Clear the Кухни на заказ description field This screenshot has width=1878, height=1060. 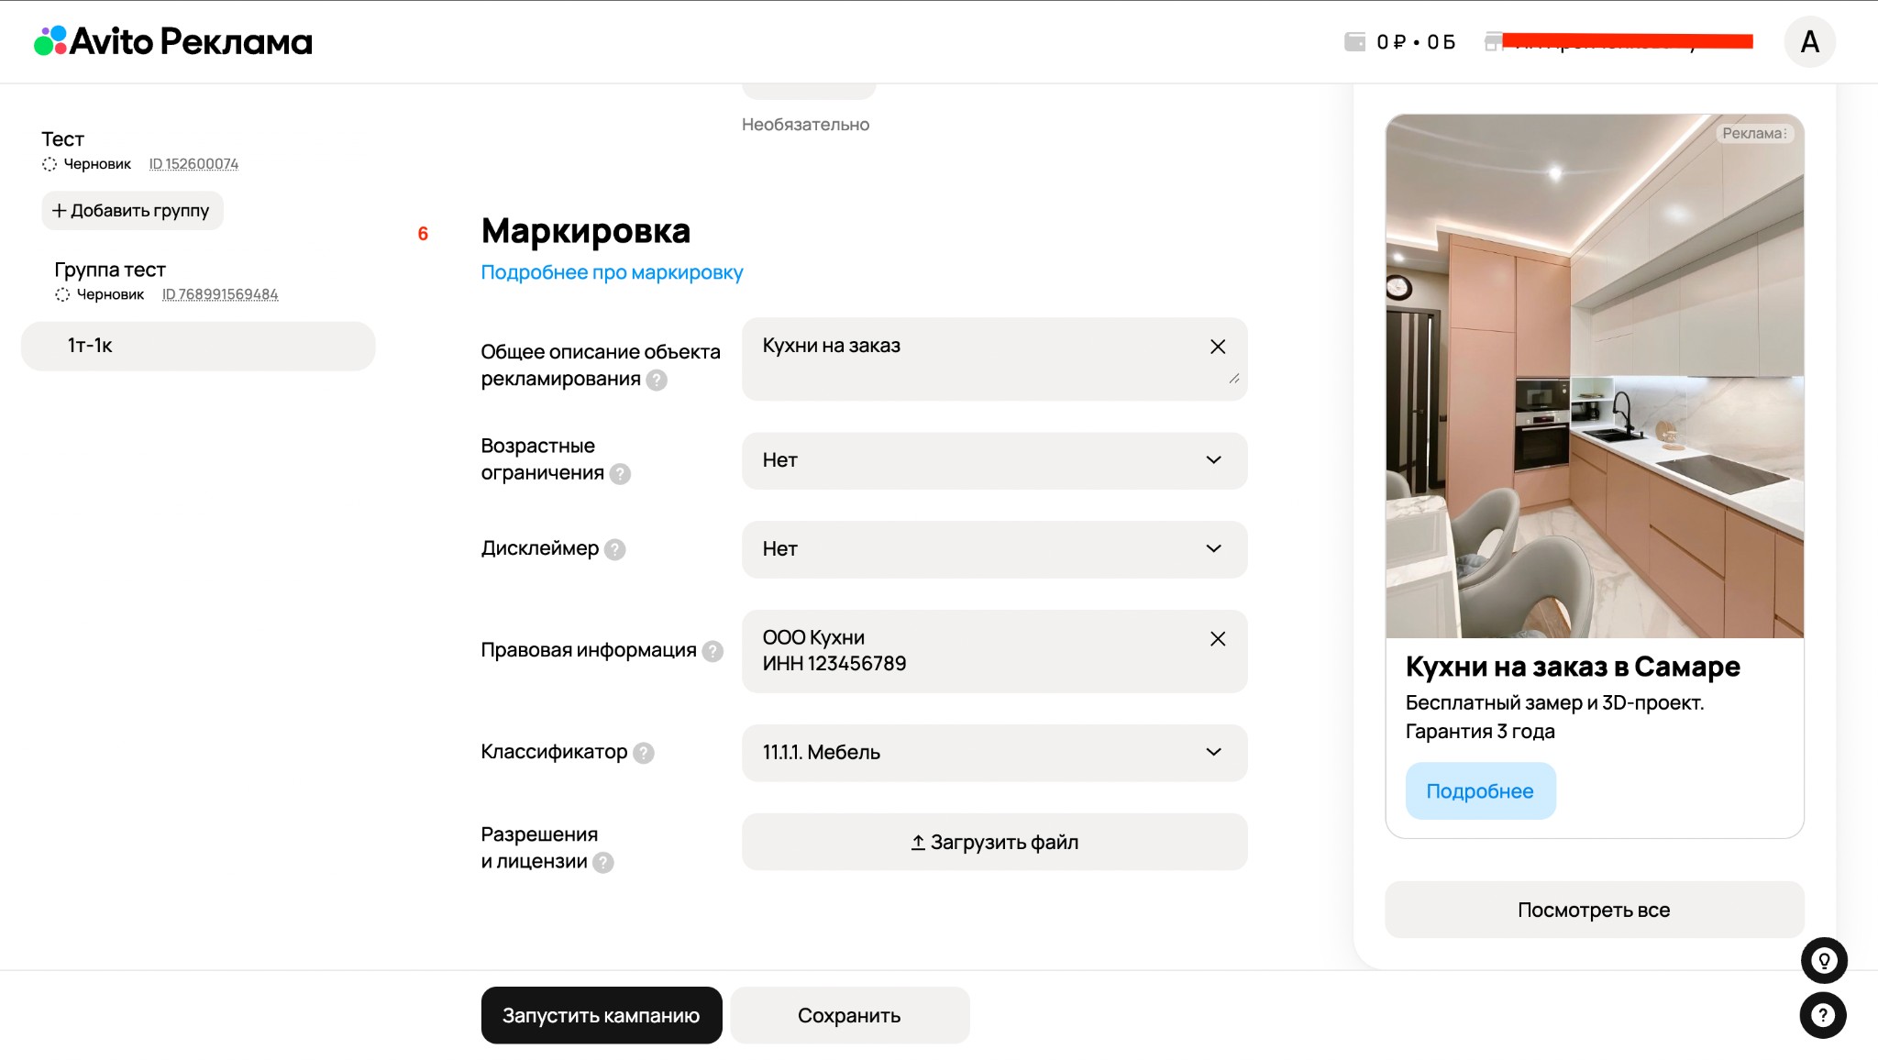[1217, 347]
